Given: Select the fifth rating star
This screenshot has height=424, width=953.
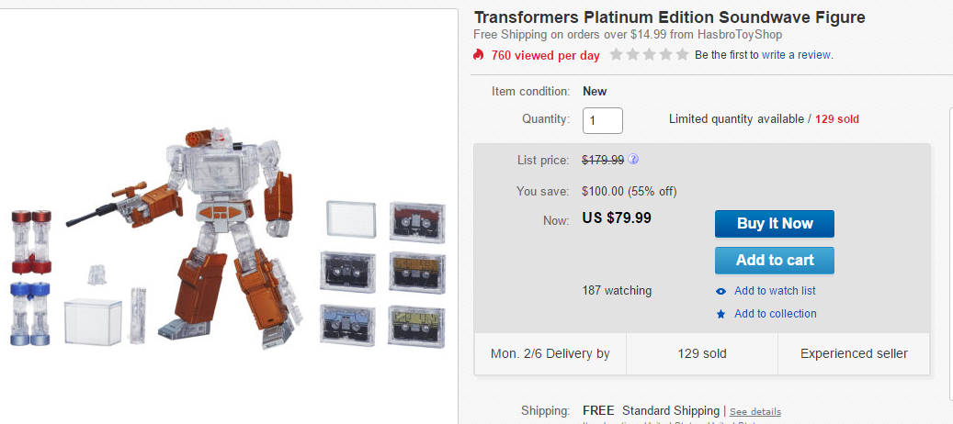Looking at the screenshot, I should pyautogui.click(x=682, y=55).
